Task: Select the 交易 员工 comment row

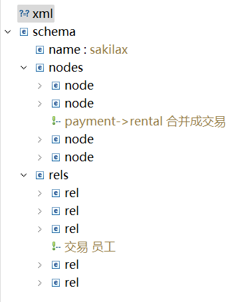Action: click(90, 247)
